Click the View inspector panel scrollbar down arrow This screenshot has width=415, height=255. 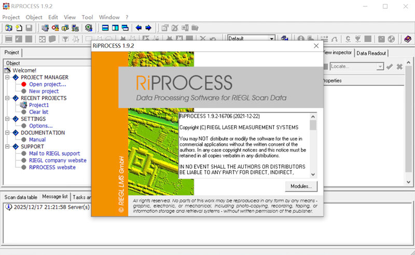point(408,182)
